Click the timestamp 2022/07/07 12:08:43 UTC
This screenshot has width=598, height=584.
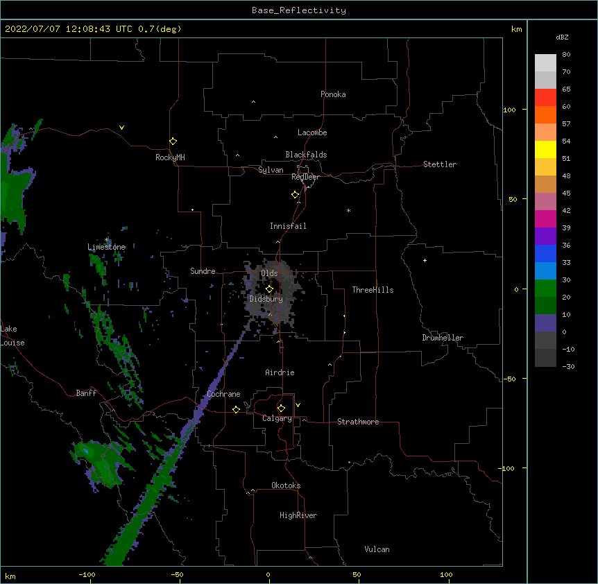pos(69,29)
